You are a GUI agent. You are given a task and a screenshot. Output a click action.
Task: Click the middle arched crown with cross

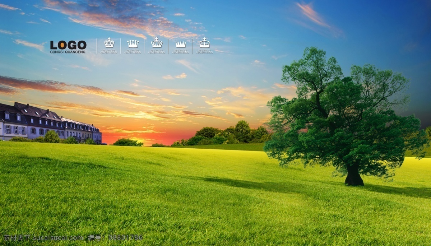pos(157,42)
